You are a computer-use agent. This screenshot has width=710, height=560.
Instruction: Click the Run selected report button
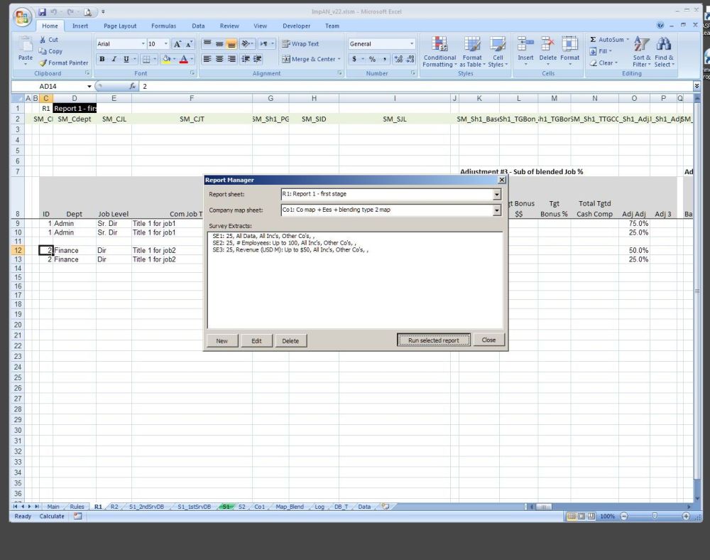pos(433,340)
